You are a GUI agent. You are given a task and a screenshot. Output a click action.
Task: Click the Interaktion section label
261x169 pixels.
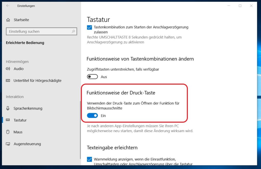[x=15, y=97]
